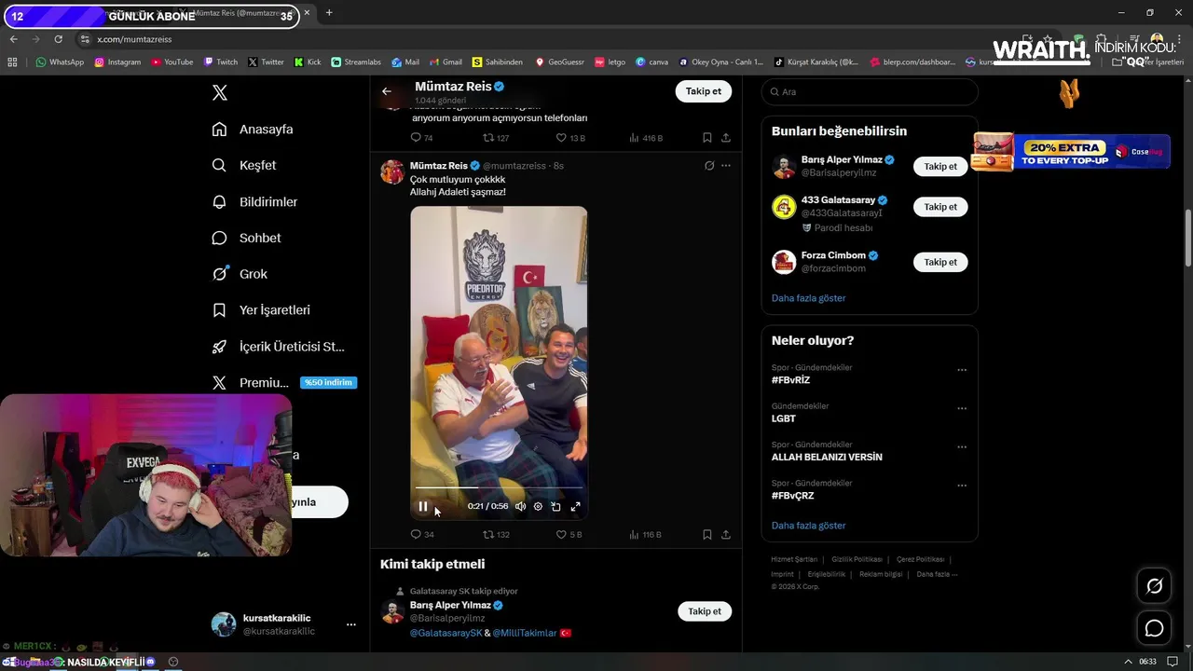1193x671 pixels.
Task: Follow Forza Cimbom account
Action: coord(940,262)
